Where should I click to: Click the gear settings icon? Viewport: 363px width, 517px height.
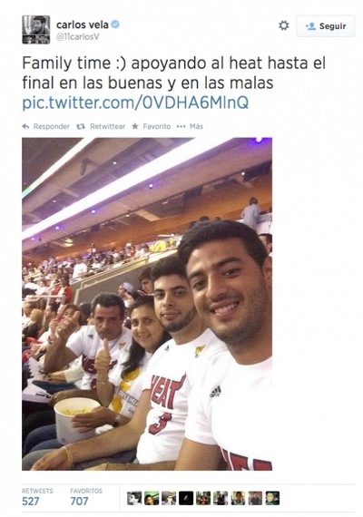(283, 25)
